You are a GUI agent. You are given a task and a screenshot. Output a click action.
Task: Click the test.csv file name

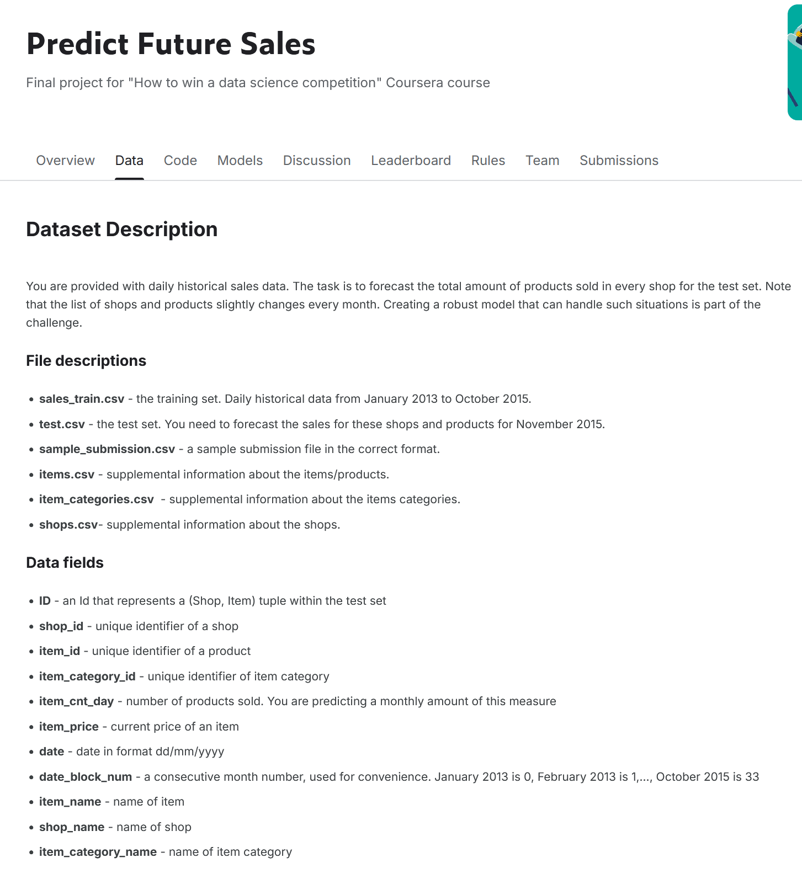pos(62,424)
